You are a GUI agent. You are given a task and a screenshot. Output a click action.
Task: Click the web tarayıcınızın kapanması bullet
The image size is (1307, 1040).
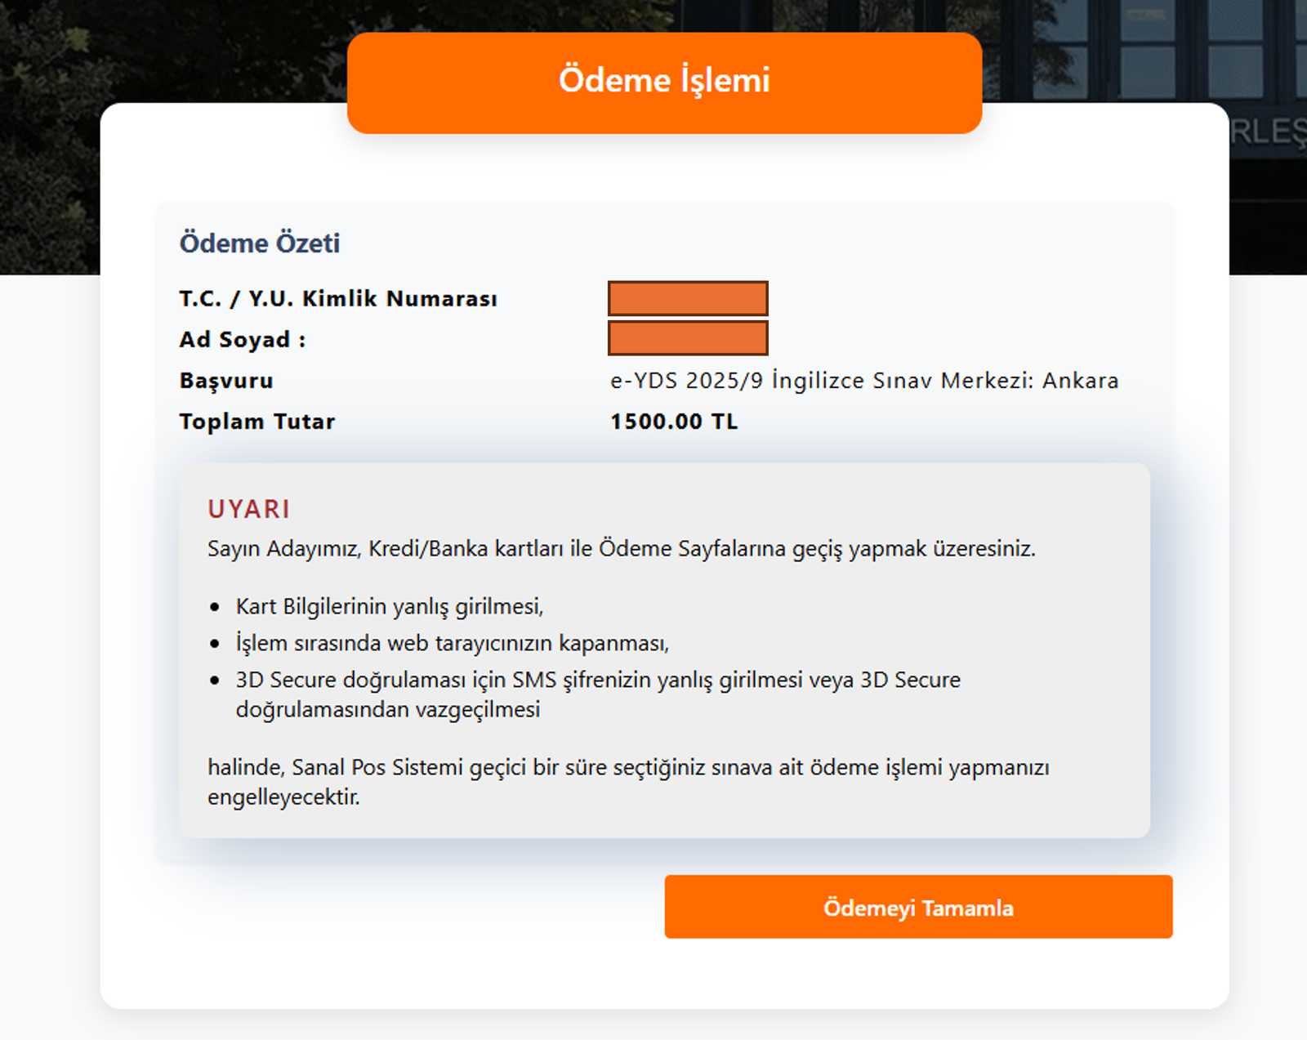(x=452, y=643)
